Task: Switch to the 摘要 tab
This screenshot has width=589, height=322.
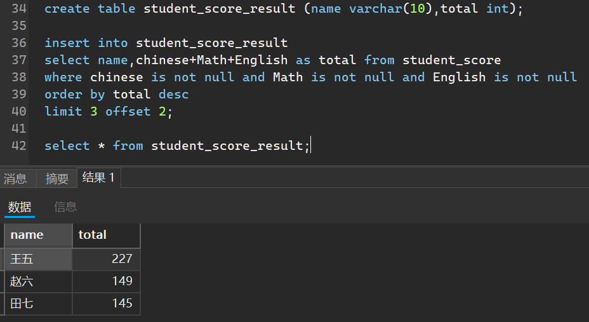Action: point(56,178)
